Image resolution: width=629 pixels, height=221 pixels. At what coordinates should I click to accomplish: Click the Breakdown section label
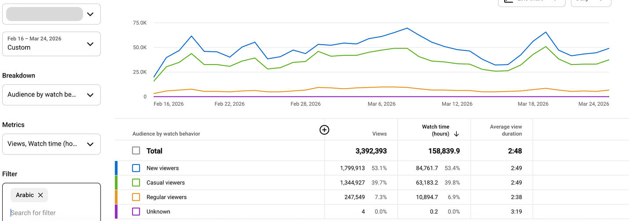[x=18, y=75]
